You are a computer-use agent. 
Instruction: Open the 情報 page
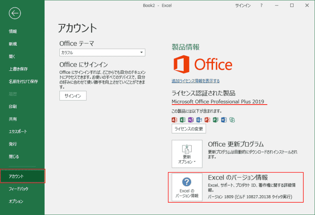click(x=13, y=31)
